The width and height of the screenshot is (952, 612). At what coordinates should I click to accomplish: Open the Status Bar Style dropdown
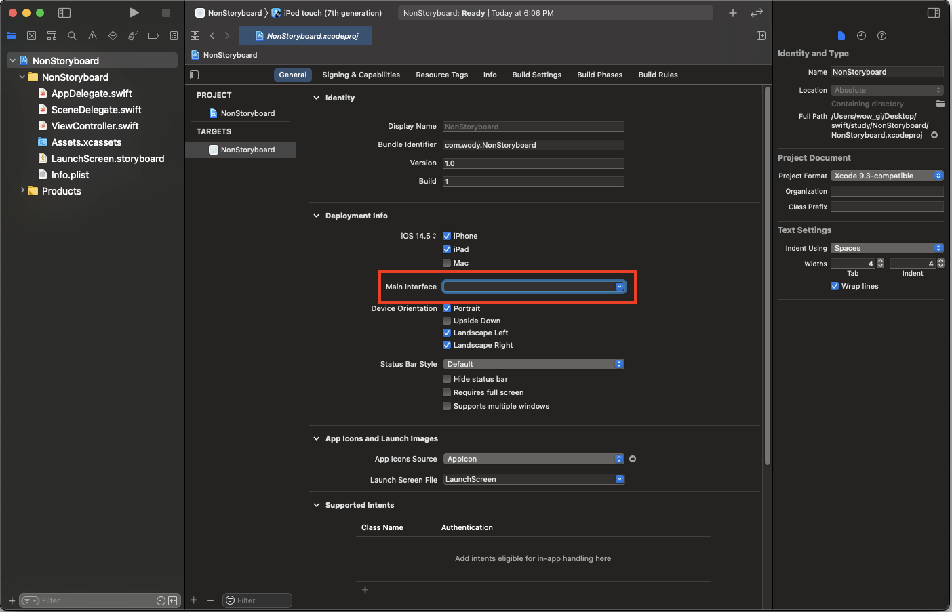coord(534,364)
